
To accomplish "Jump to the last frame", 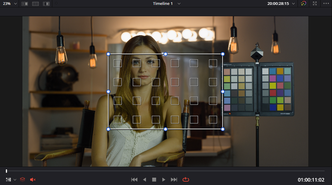I will [174, 180].
